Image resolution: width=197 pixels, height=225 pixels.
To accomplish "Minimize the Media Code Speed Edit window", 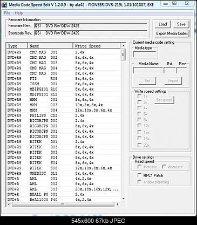I will pos(166,3).
